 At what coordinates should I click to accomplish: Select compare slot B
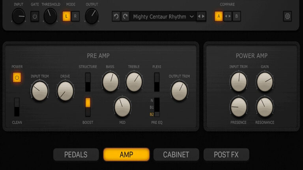(237, 17)
